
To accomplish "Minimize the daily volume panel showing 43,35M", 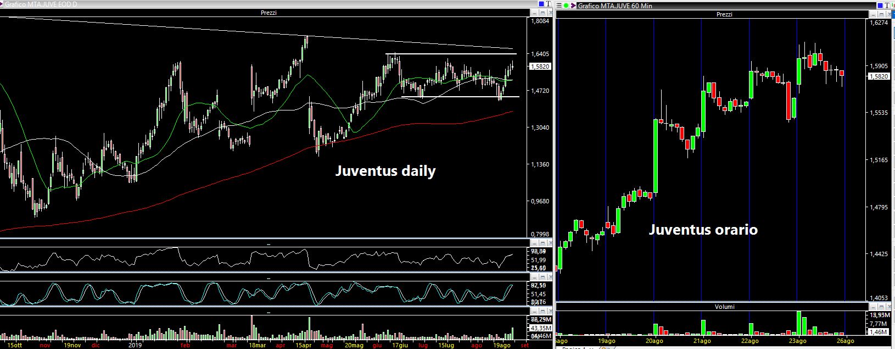I will [x=534, y=311].
